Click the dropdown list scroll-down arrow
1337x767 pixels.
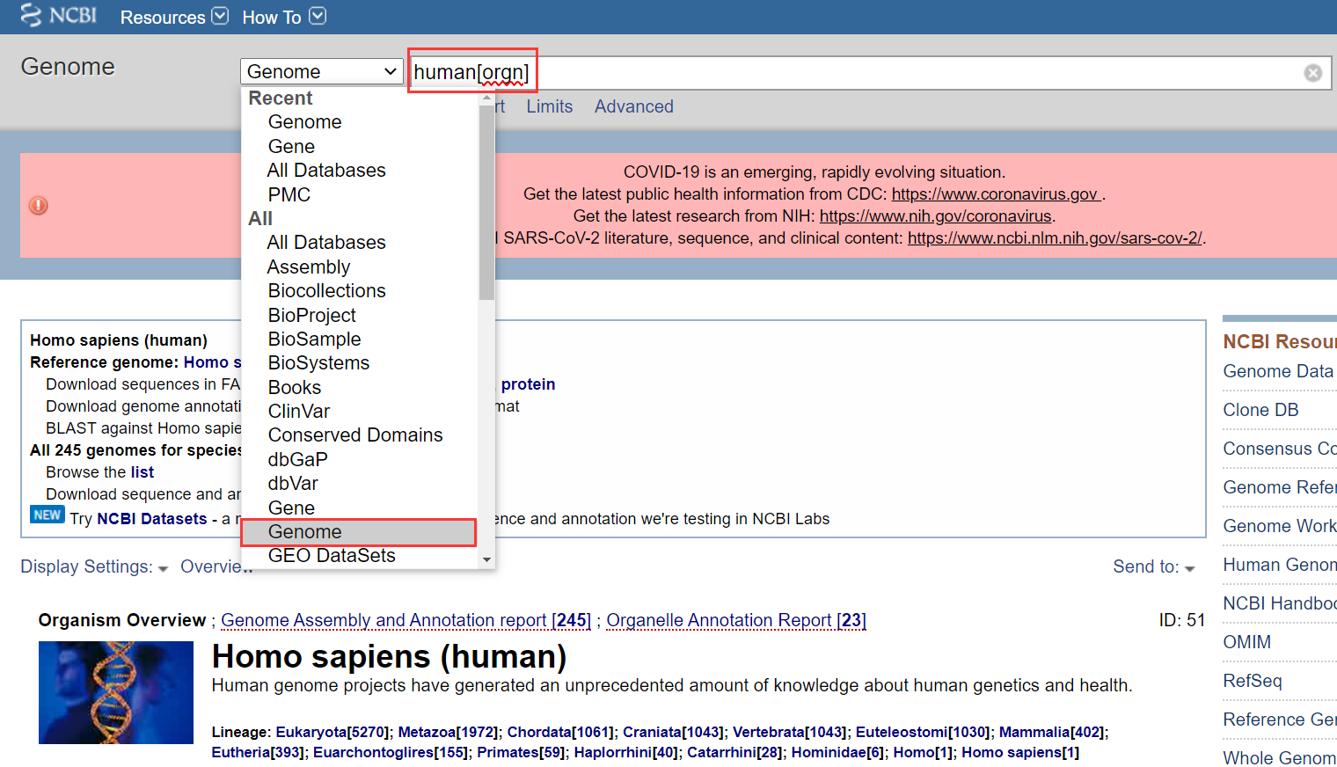[486, 559]
